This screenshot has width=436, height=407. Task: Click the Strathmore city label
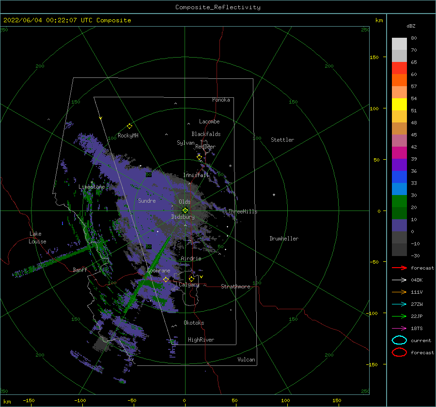point(235,286)
